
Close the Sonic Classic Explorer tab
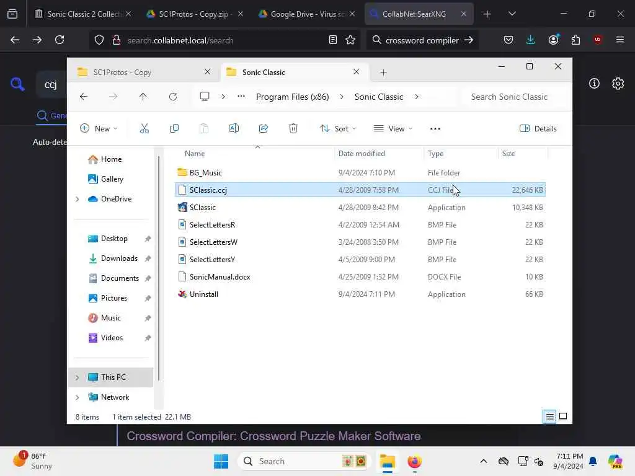(356, 72)
